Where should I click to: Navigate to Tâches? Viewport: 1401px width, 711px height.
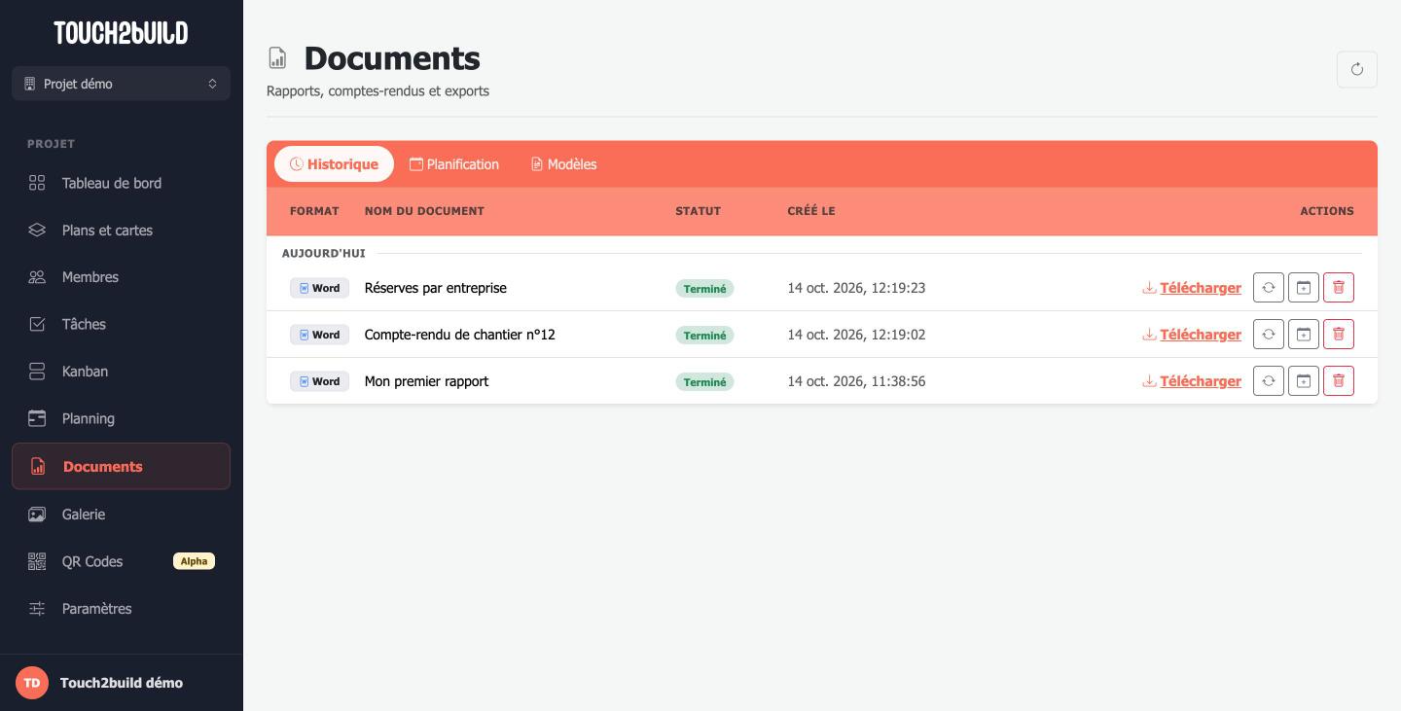click(x=121, y=324)
